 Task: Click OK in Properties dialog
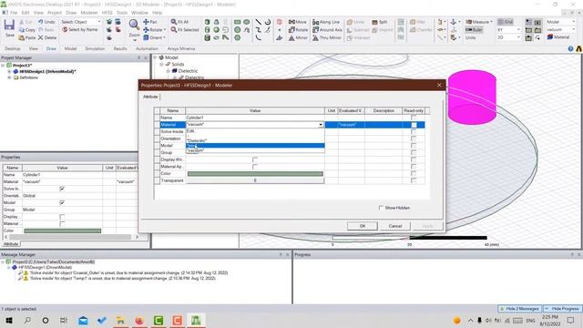[x=363, y=226]
